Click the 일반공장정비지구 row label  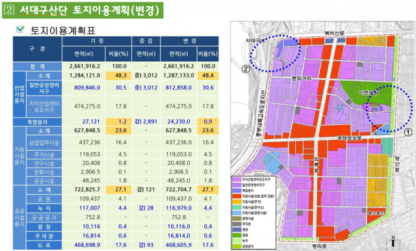[x=44, y=88]
